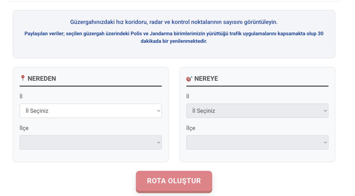Open the disabled İlçe dropdown under NEREYE
This screenshot has width=355, height=196.
[257, 142]
